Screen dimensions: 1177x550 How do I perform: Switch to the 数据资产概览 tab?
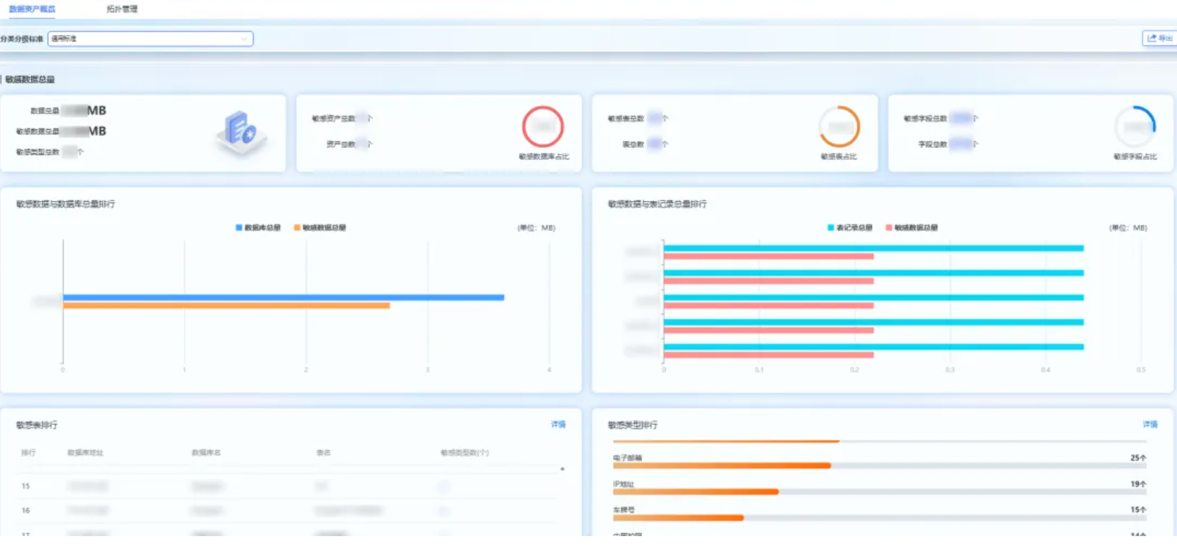click(x=32, y=9)
